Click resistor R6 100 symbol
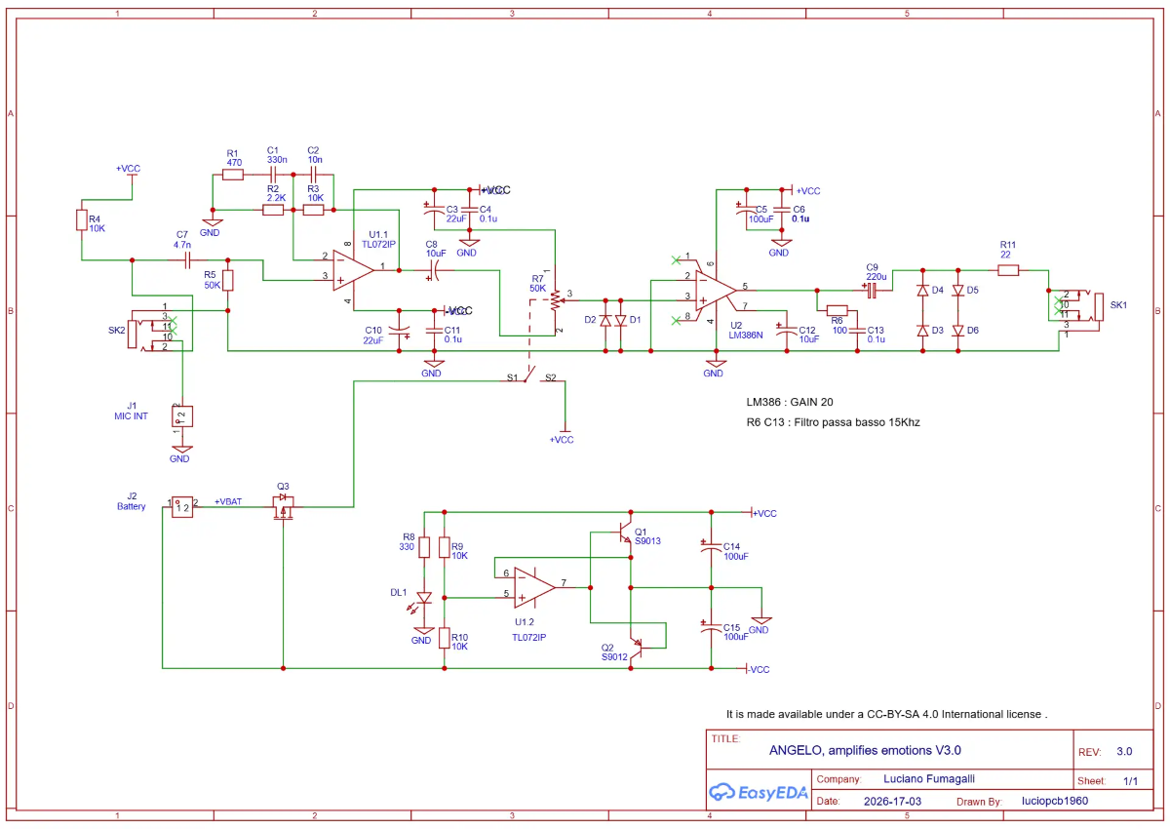 (837, 309)
